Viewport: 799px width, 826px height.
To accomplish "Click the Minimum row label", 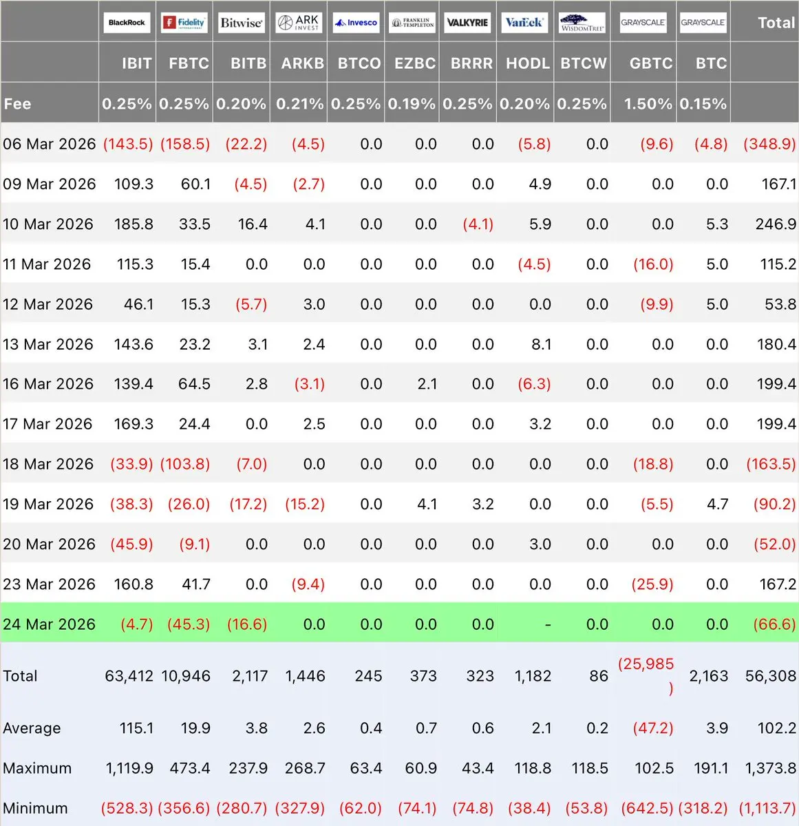I will [x=35, y=808].
